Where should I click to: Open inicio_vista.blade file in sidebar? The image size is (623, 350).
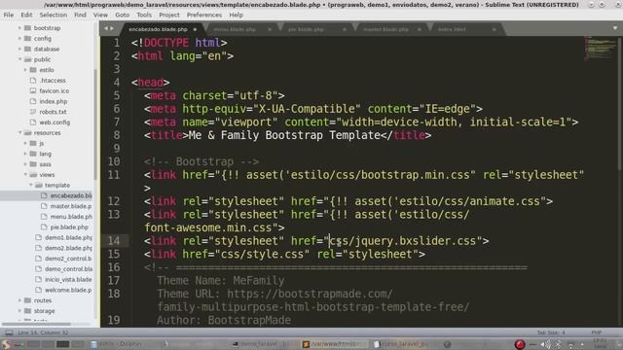(x=68, y=279)
